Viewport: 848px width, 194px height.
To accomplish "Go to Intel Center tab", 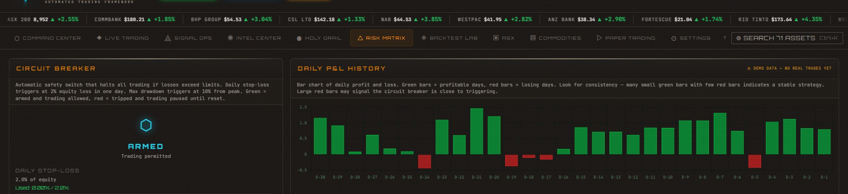I will [x=254, y=38].
